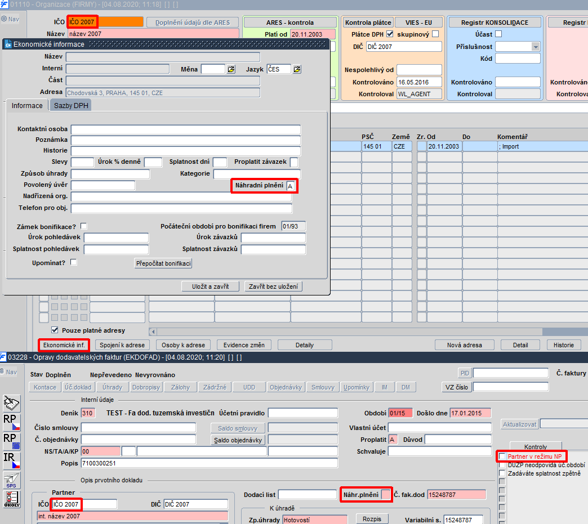Click the ARES - kontrola button

click(x=290, y=23)
